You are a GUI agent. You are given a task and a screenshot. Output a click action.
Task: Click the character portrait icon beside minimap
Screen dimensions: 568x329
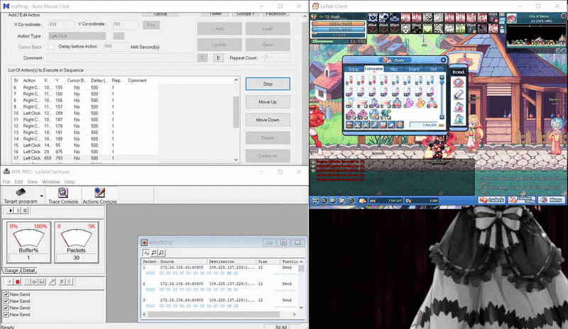[511, 18]
